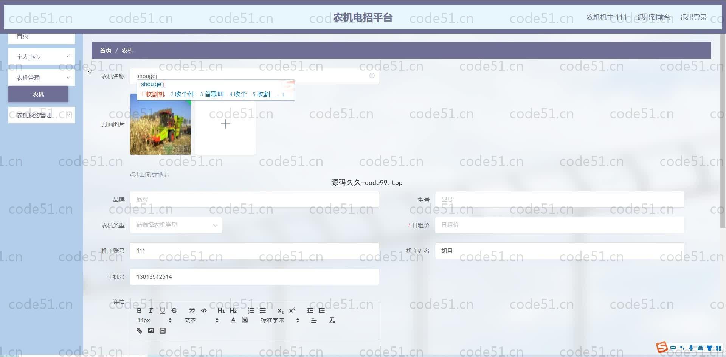Viewport: 726px width, 357px height.
Task: Insert a code block in the editor
Action: click(x=204, y=310)
